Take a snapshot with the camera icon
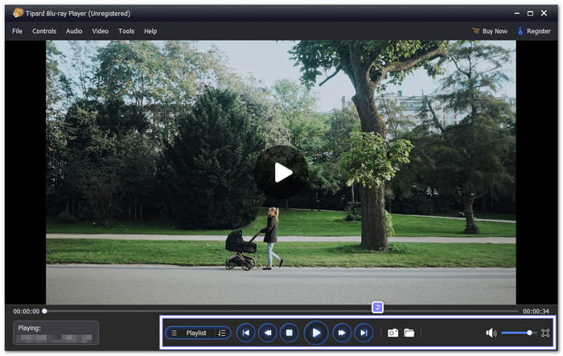 coord(392,333)
